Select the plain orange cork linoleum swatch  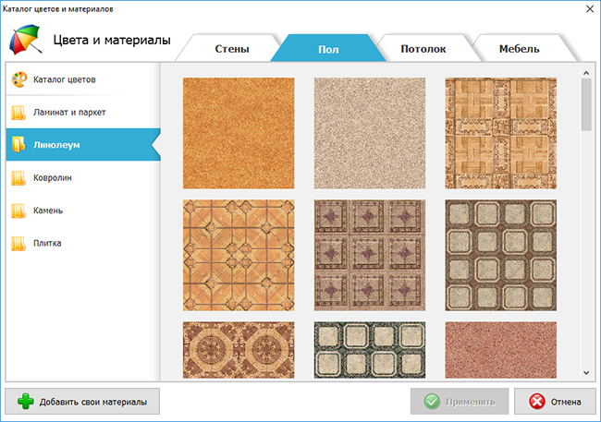(239, 133)
